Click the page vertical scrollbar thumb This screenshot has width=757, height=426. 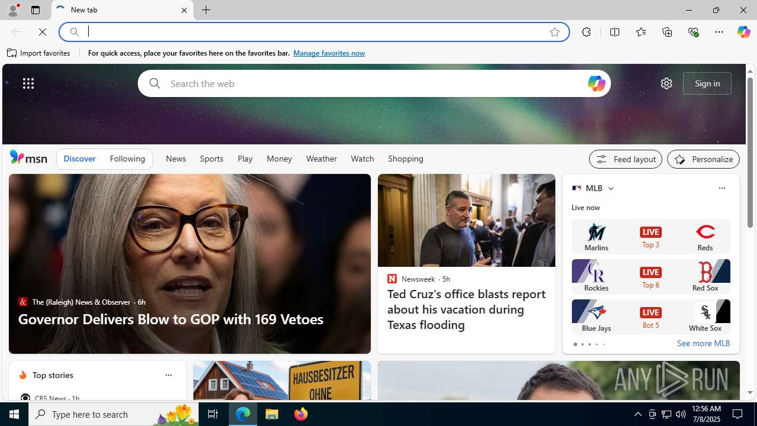[750, 152]
